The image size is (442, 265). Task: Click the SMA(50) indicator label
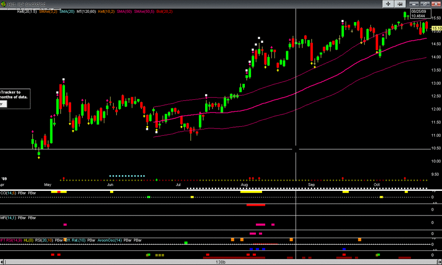[124, 11]
